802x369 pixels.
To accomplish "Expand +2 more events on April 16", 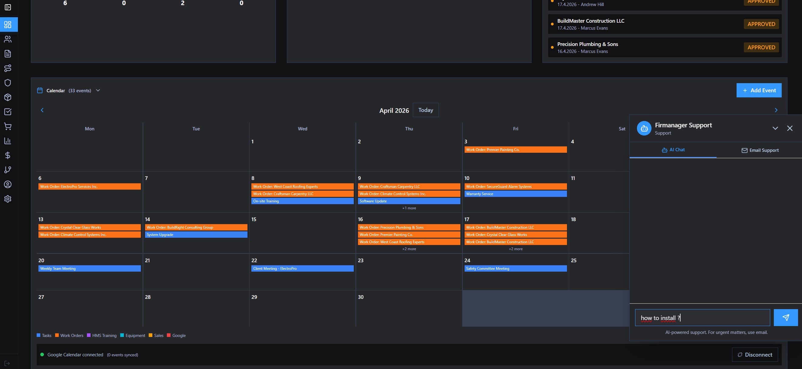I will (409, 249).
